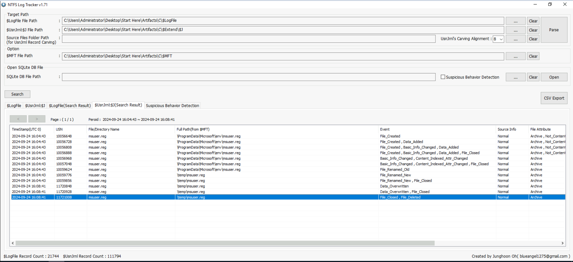The height and width of the screenshot is (262, 573).
Task: Click the scrollbar right arrow in results
Action: [x=563, y=243]
